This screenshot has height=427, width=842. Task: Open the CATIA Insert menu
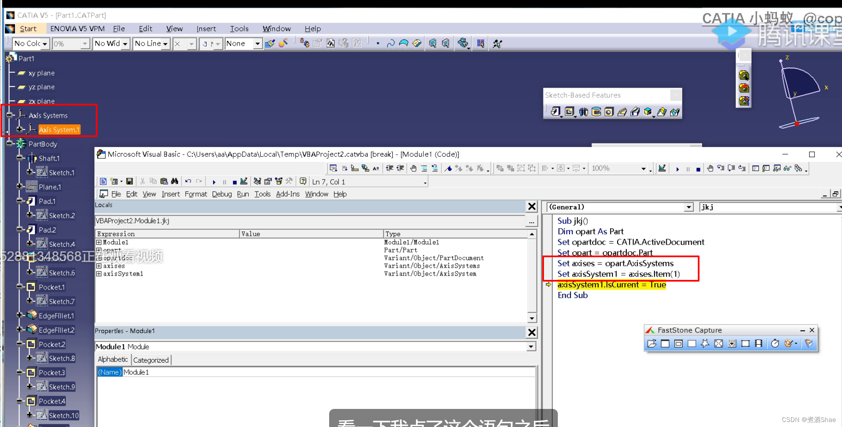pos(206,29)
